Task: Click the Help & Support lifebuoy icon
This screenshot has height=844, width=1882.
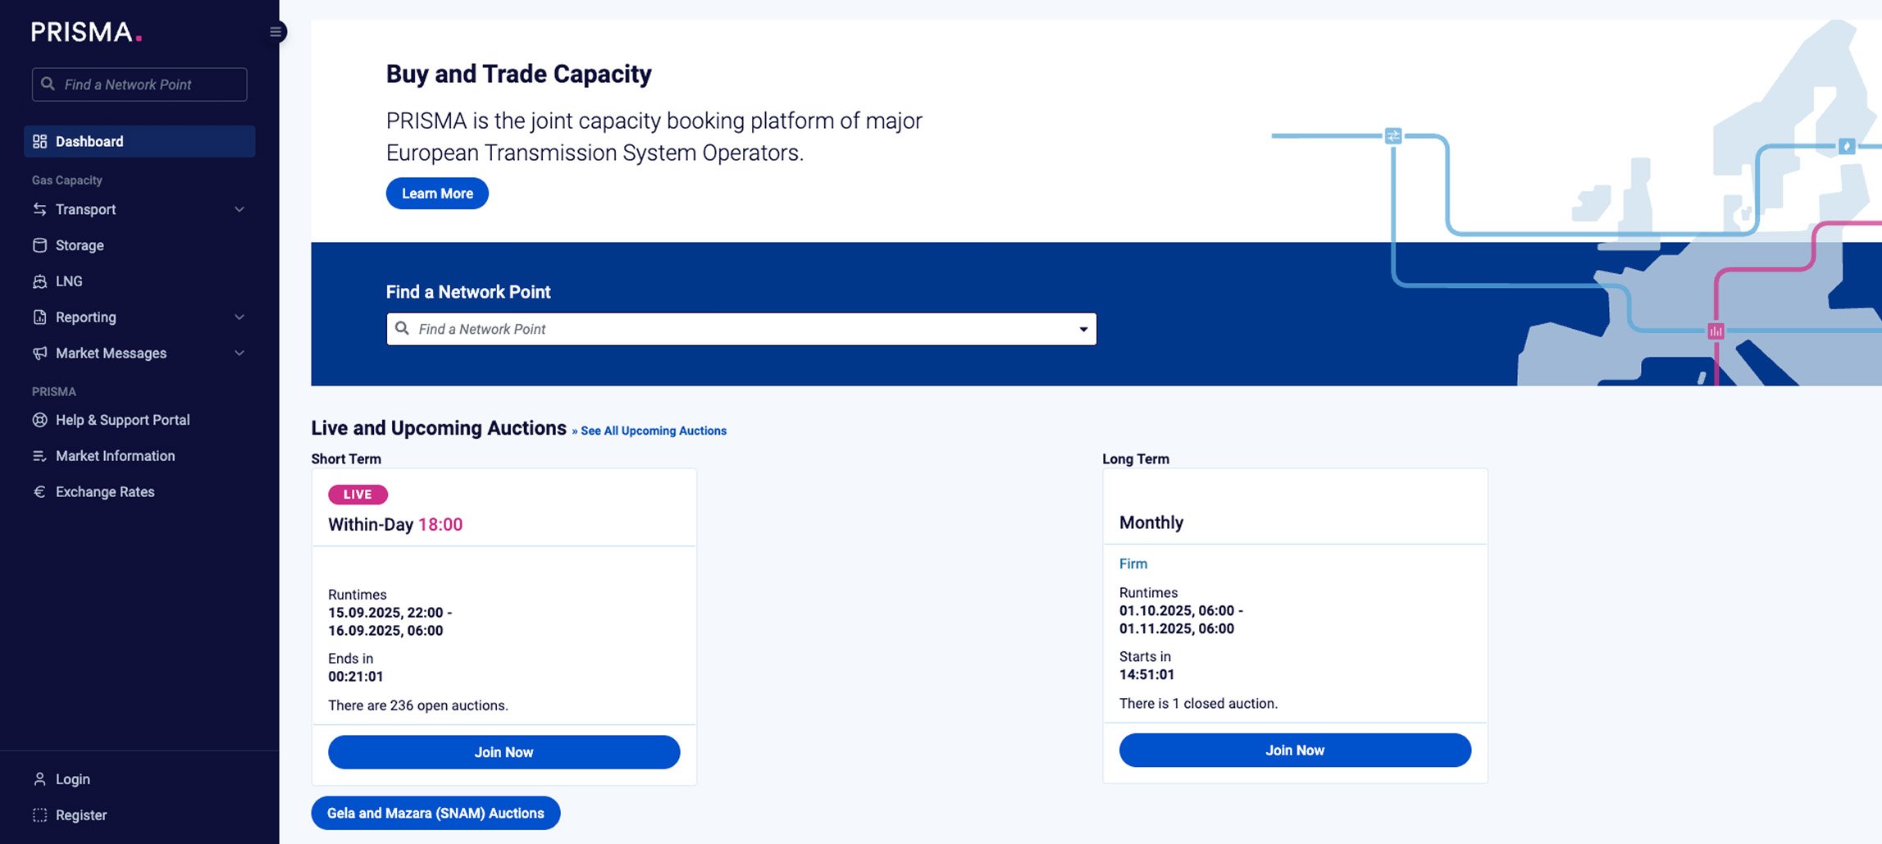Action: 39,420
